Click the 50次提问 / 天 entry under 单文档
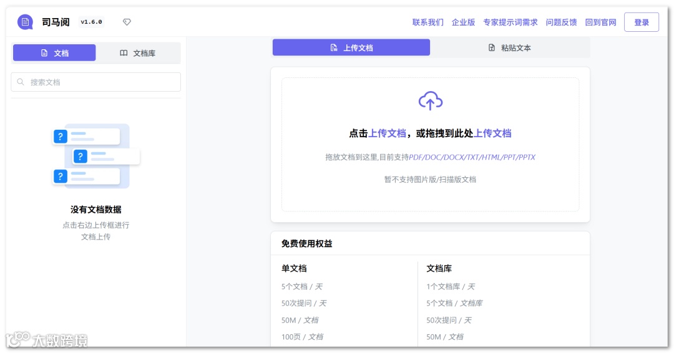The image size is (674, 353). tap(304, 303)
